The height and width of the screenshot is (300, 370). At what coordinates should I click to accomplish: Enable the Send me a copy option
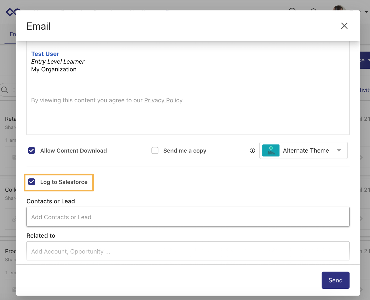tap(155, 151)
